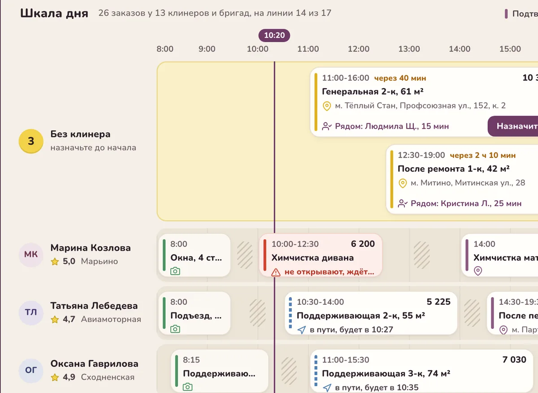Click the star rating icon for Марина Козлова
Screen dimensions: 538x393
pyautogui.click(x=55, y=262)
